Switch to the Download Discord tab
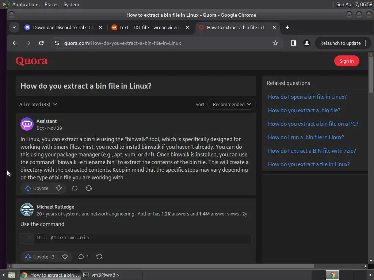 63,27
